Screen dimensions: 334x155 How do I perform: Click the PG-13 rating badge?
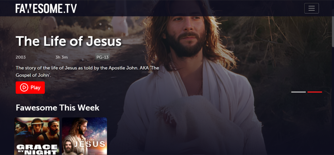coord(102,57)
